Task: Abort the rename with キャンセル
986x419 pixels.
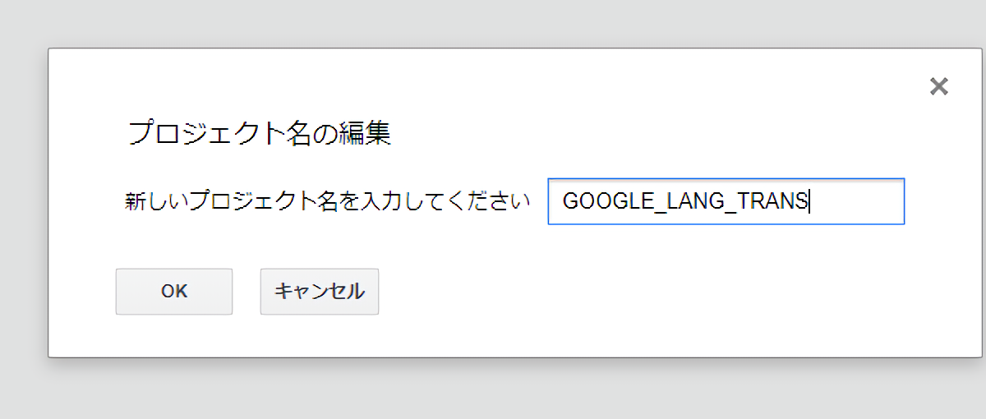Action: tap(320, 292)
